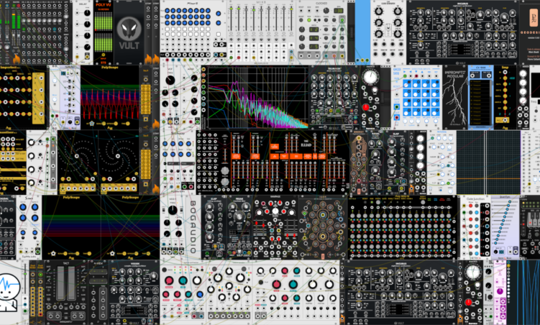Viewport: 540px width, 325px height.
Task: Click the big teal knob on the Texture Synthesizer
Action: click(183, 281)
